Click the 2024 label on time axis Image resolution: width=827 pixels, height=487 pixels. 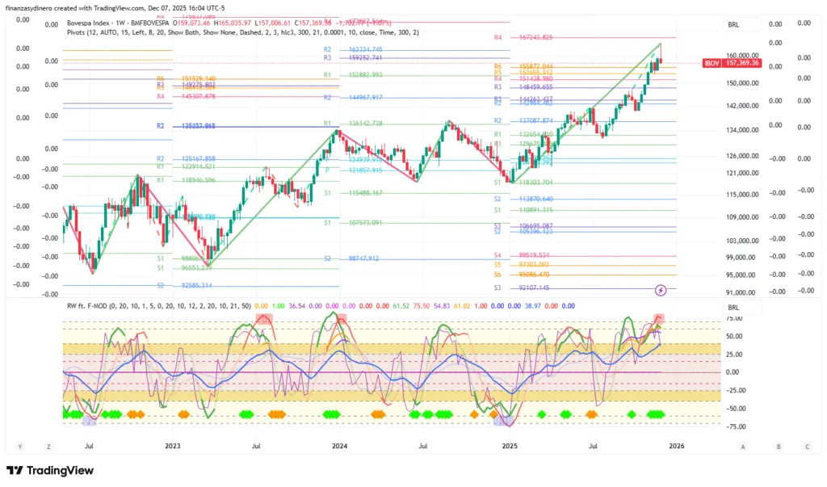tap(340, 445)
